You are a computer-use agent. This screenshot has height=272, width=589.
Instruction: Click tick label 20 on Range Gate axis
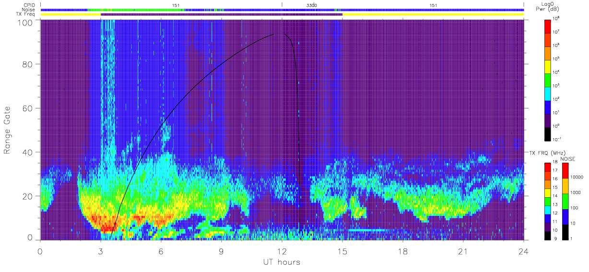coord(28,196)
